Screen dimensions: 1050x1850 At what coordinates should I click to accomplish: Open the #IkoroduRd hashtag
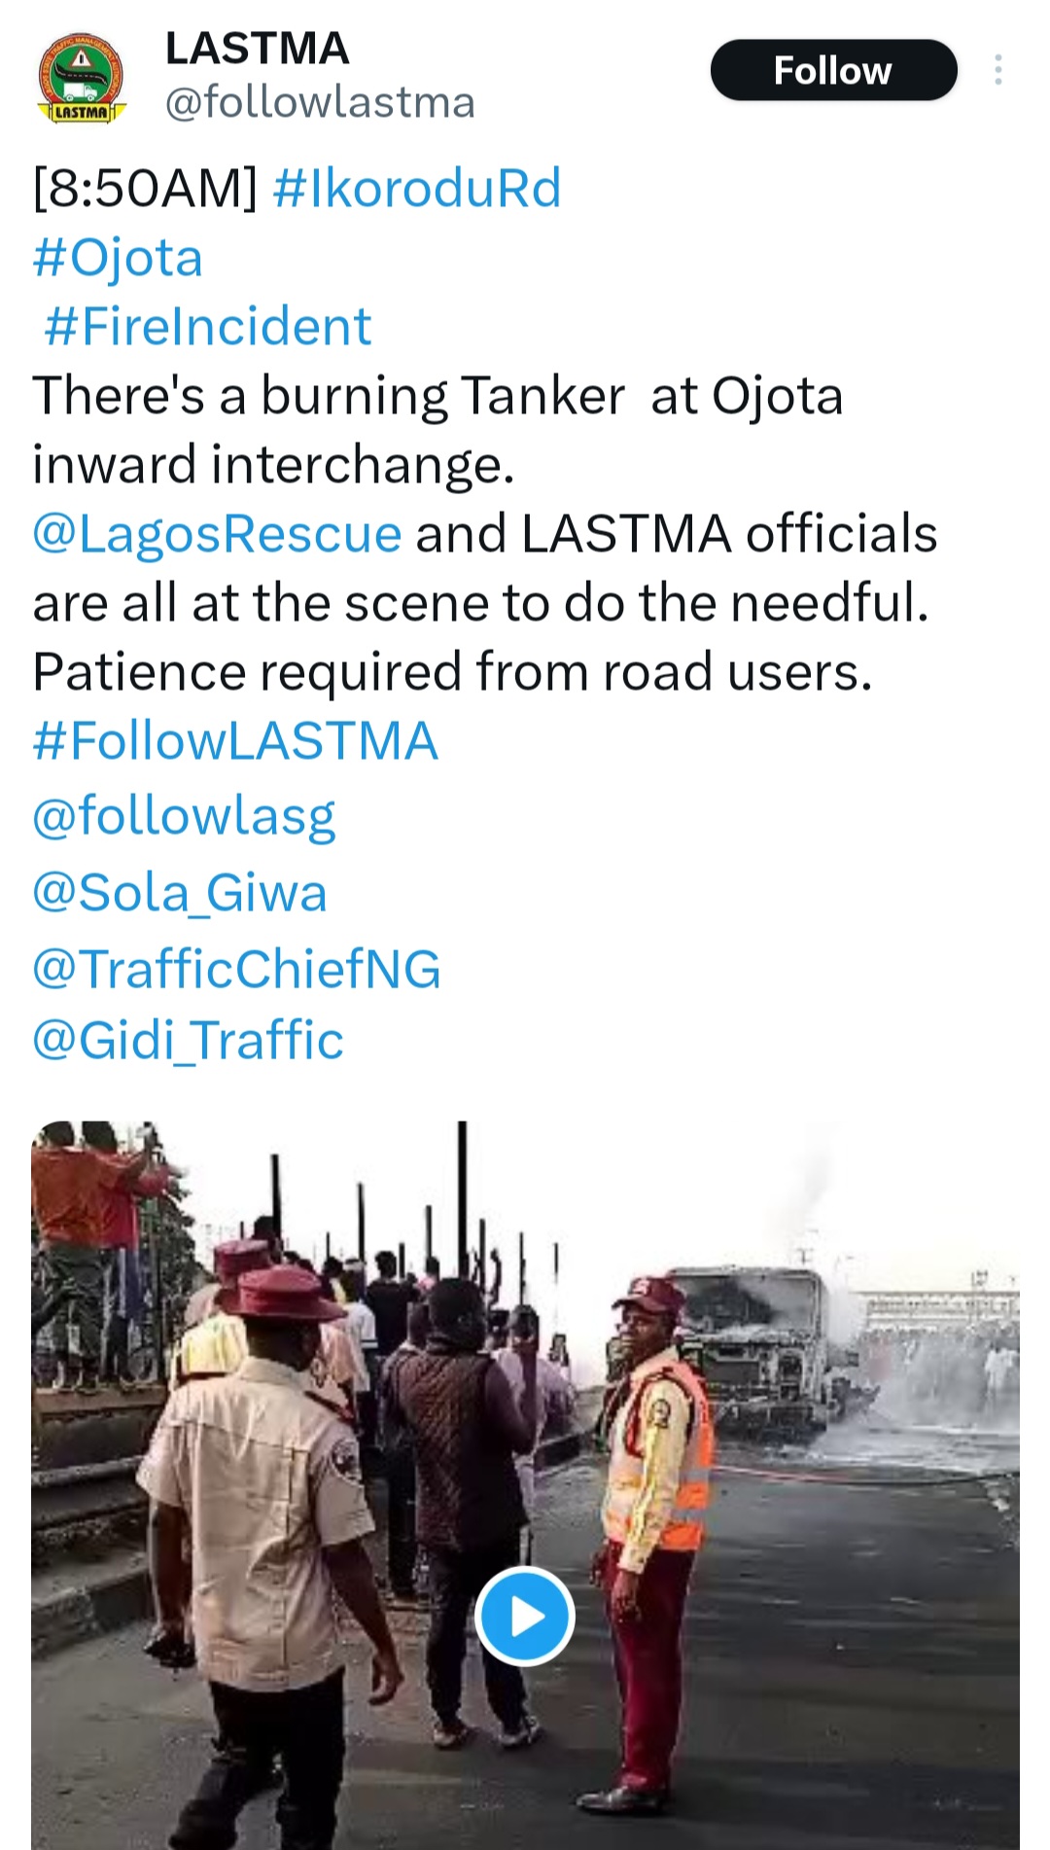(417, 188)
